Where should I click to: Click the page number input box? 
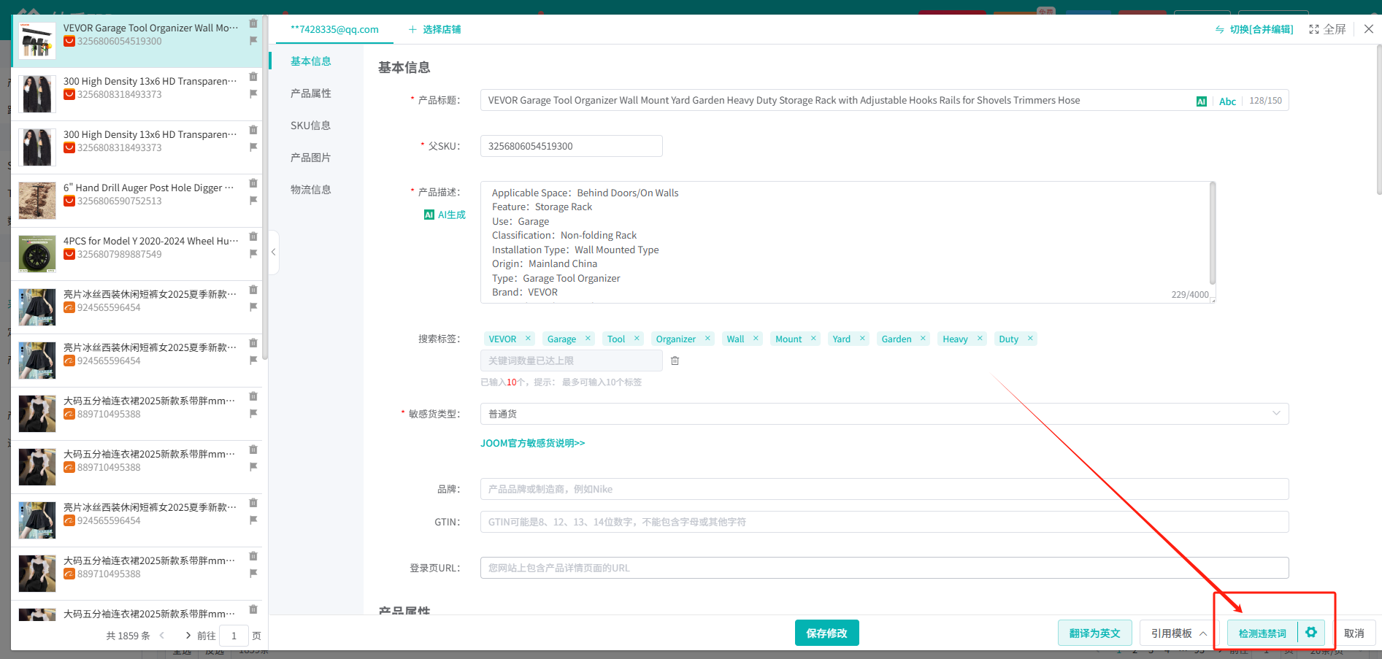[x=234, y=636]
